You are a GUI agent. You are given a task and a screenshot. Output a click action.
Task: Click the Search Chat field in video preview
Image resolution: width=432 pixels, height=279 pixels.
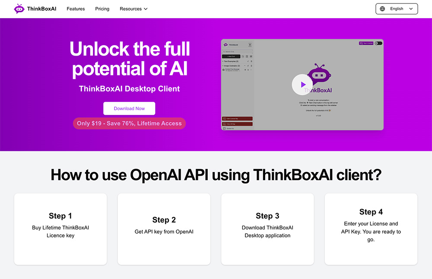pyautogui.click(x=237, y=51)
